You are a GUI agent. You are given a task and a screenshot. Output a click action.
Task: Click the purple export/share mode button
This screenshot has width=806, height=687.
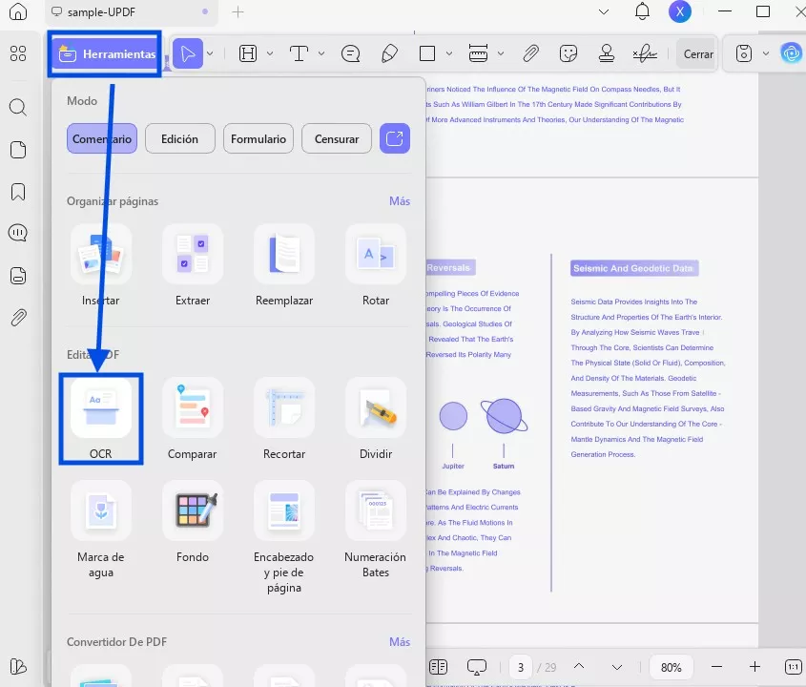pyautogui.click(x=395, y=139)
